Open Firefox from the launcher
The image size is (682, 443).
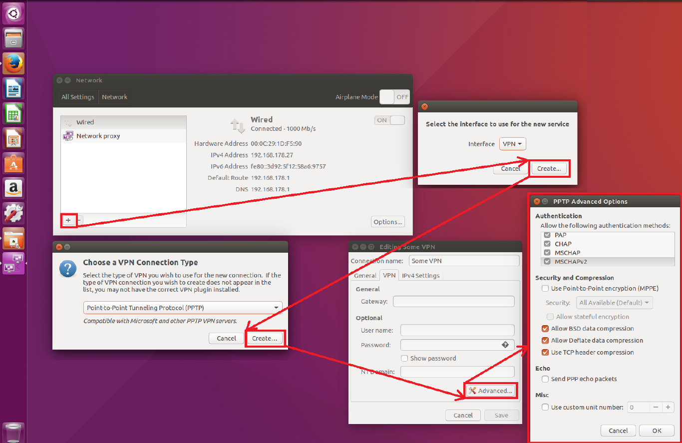[13, 64]
